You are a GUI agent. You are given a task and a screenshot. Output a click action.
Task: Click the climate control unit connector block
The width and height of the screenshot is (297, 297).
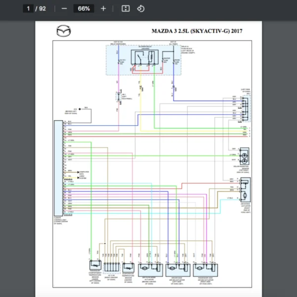click(59, 168)
